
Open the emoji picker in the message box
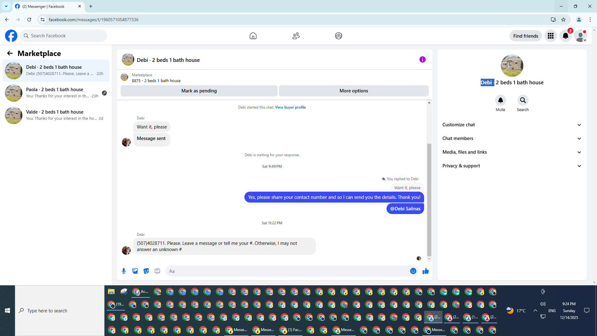pos(413,271)
